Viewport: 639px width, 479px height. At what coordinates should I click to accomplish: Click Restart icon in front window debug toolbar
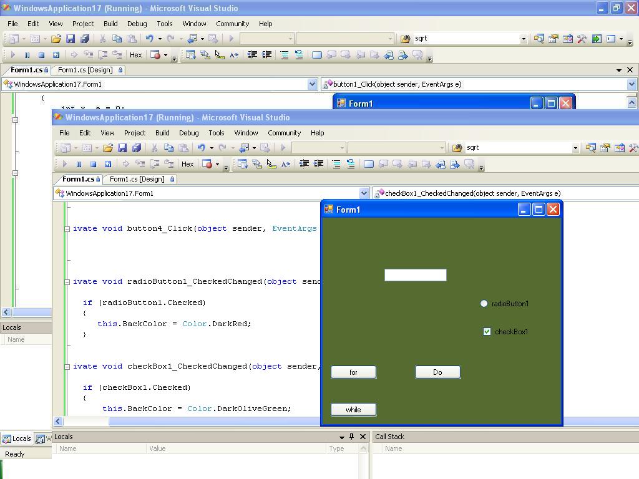(x=107, y=164)
